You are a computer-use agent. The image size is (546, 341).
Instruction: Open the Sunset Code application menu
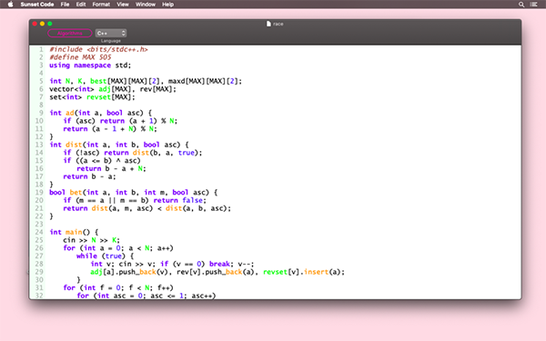[x=37, y=5]
